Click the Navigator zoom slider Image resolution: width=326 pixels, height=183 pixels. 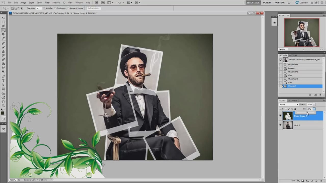tap(312, 49)
